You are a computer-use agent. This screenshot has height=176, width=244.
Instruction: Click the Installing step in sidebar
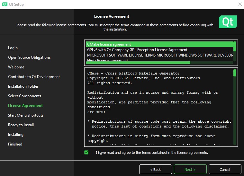coord(16,135)
